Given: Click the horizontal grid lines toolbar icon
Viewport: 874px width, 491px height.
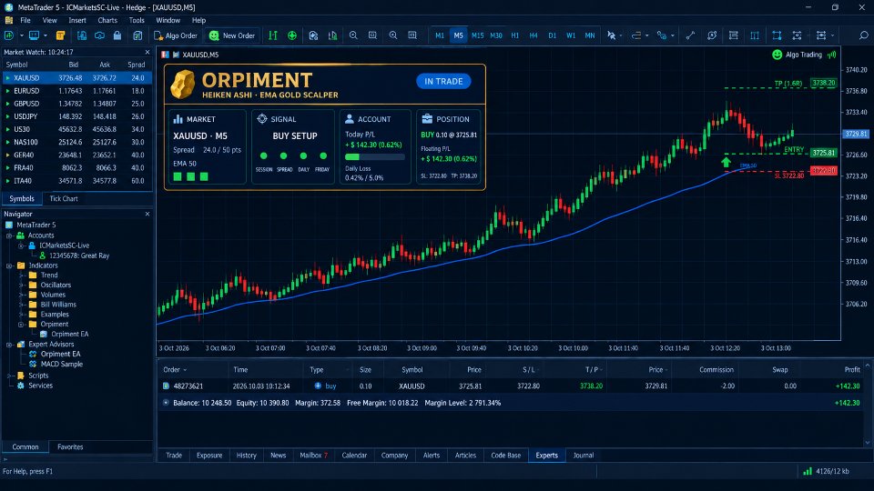Looking at the screenshot, I should tap(734, 35).
